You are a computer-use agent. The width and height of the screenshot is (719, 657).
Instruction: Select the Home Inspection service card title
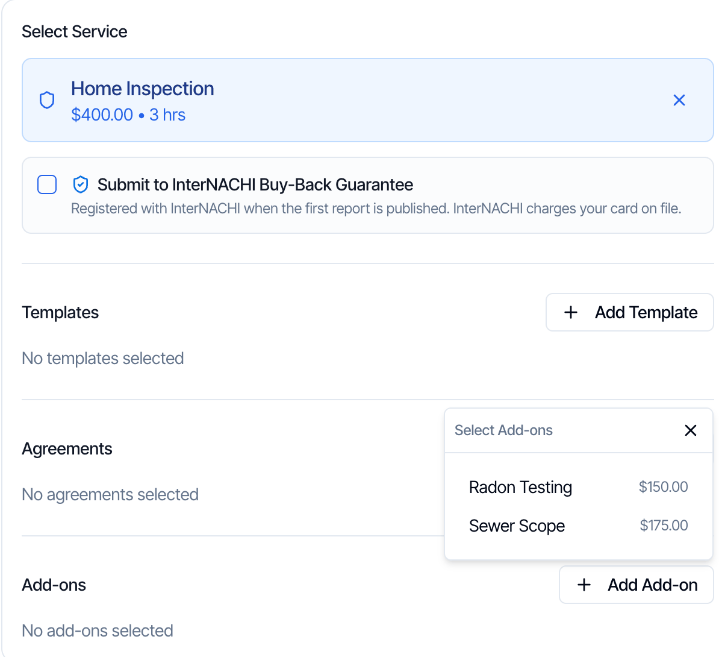[143, 89]
